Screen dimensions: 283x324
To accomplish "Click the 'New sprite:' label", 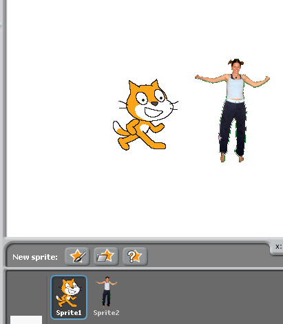I will point(35,257).
